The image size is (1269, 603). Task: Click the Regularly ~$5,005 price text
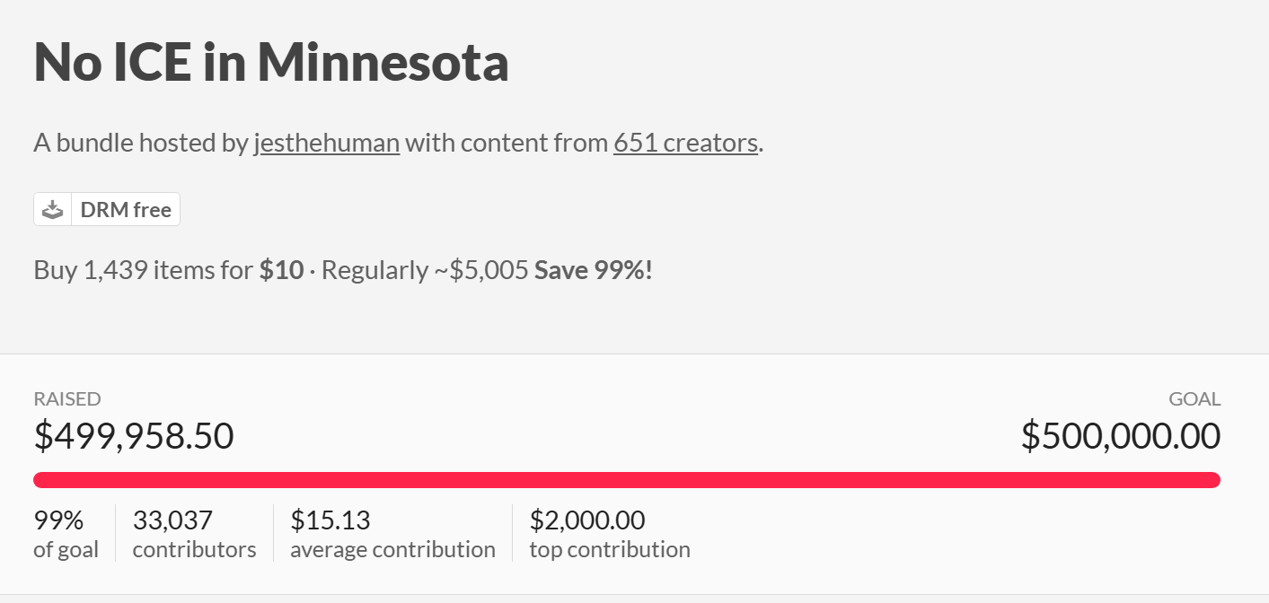click(425, 270)
